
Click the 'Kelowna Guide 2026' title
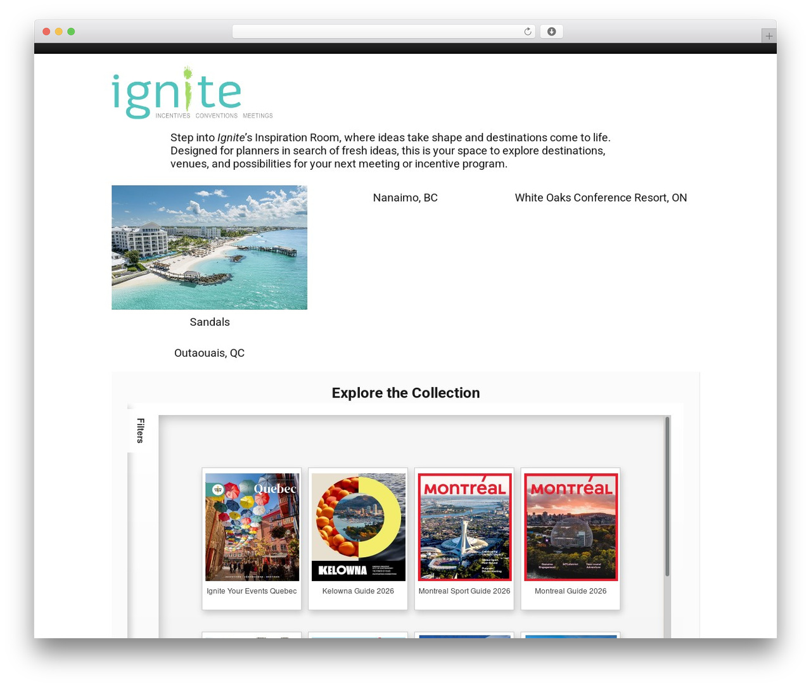[x=358, y=591]
